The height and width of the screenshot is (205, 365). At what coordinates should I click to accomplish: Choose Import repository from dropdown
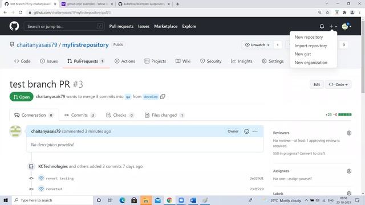(x=310, y=46)
